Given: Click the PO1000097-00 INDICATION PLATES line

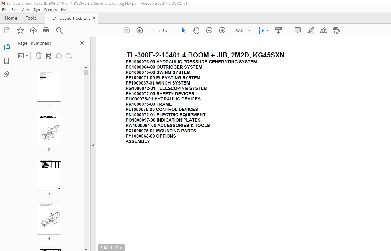Looking at the screenshot, I should pos(163,120).
